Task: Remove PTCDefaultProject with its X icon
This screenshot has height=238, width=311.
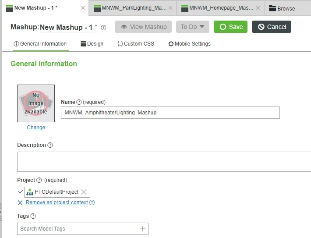Action: [84, 192]
